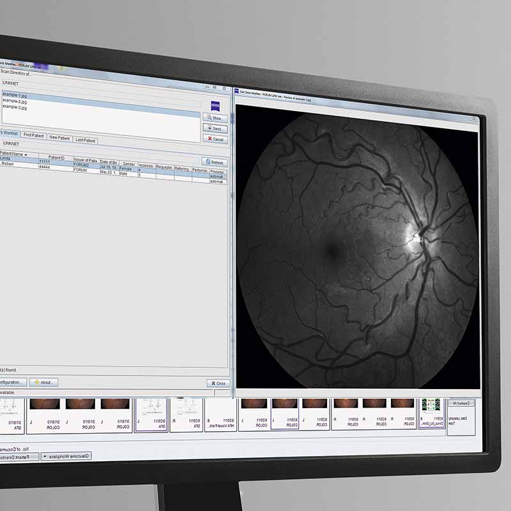The height and width of the screenshot is (511, 511).
Task: Open the About dialog
Action: click(x=43, y=382)
